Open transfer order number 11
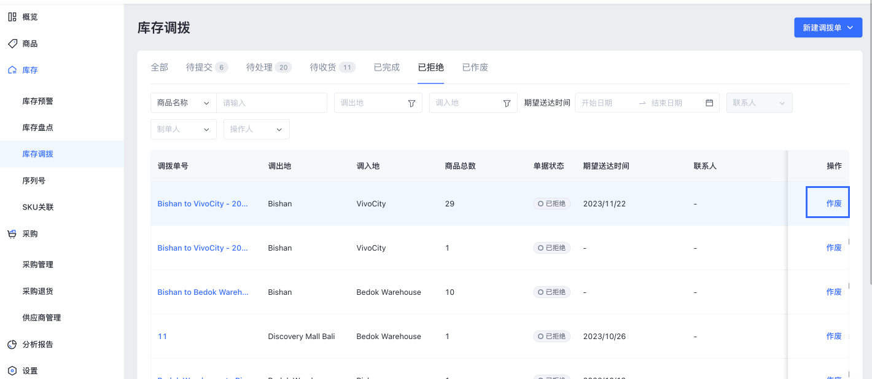Viewport: 872px width, 379px height. pos(162,337)
